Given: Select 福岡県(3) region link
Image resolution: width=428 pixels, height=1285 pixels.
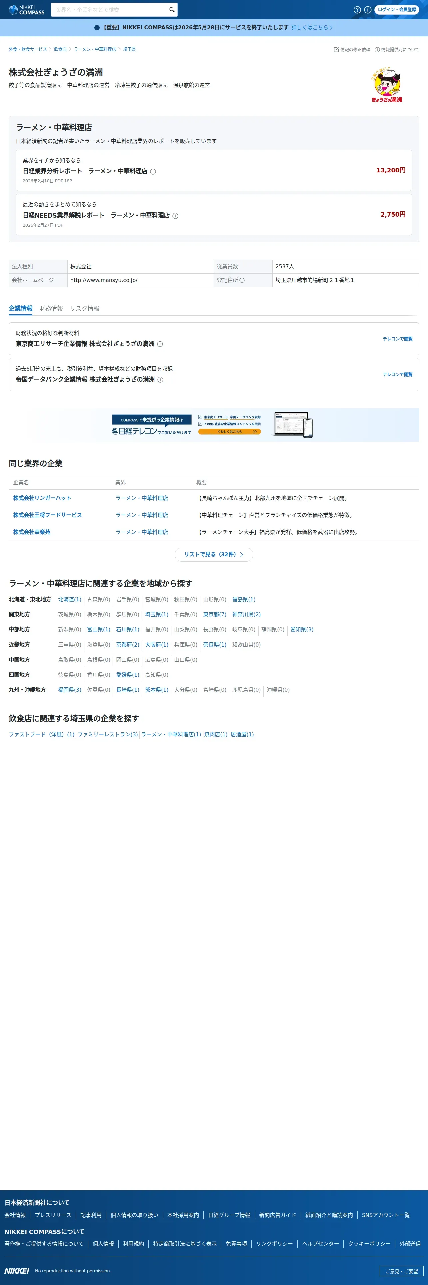Looking at the screenshot, I should pos(70,690).
